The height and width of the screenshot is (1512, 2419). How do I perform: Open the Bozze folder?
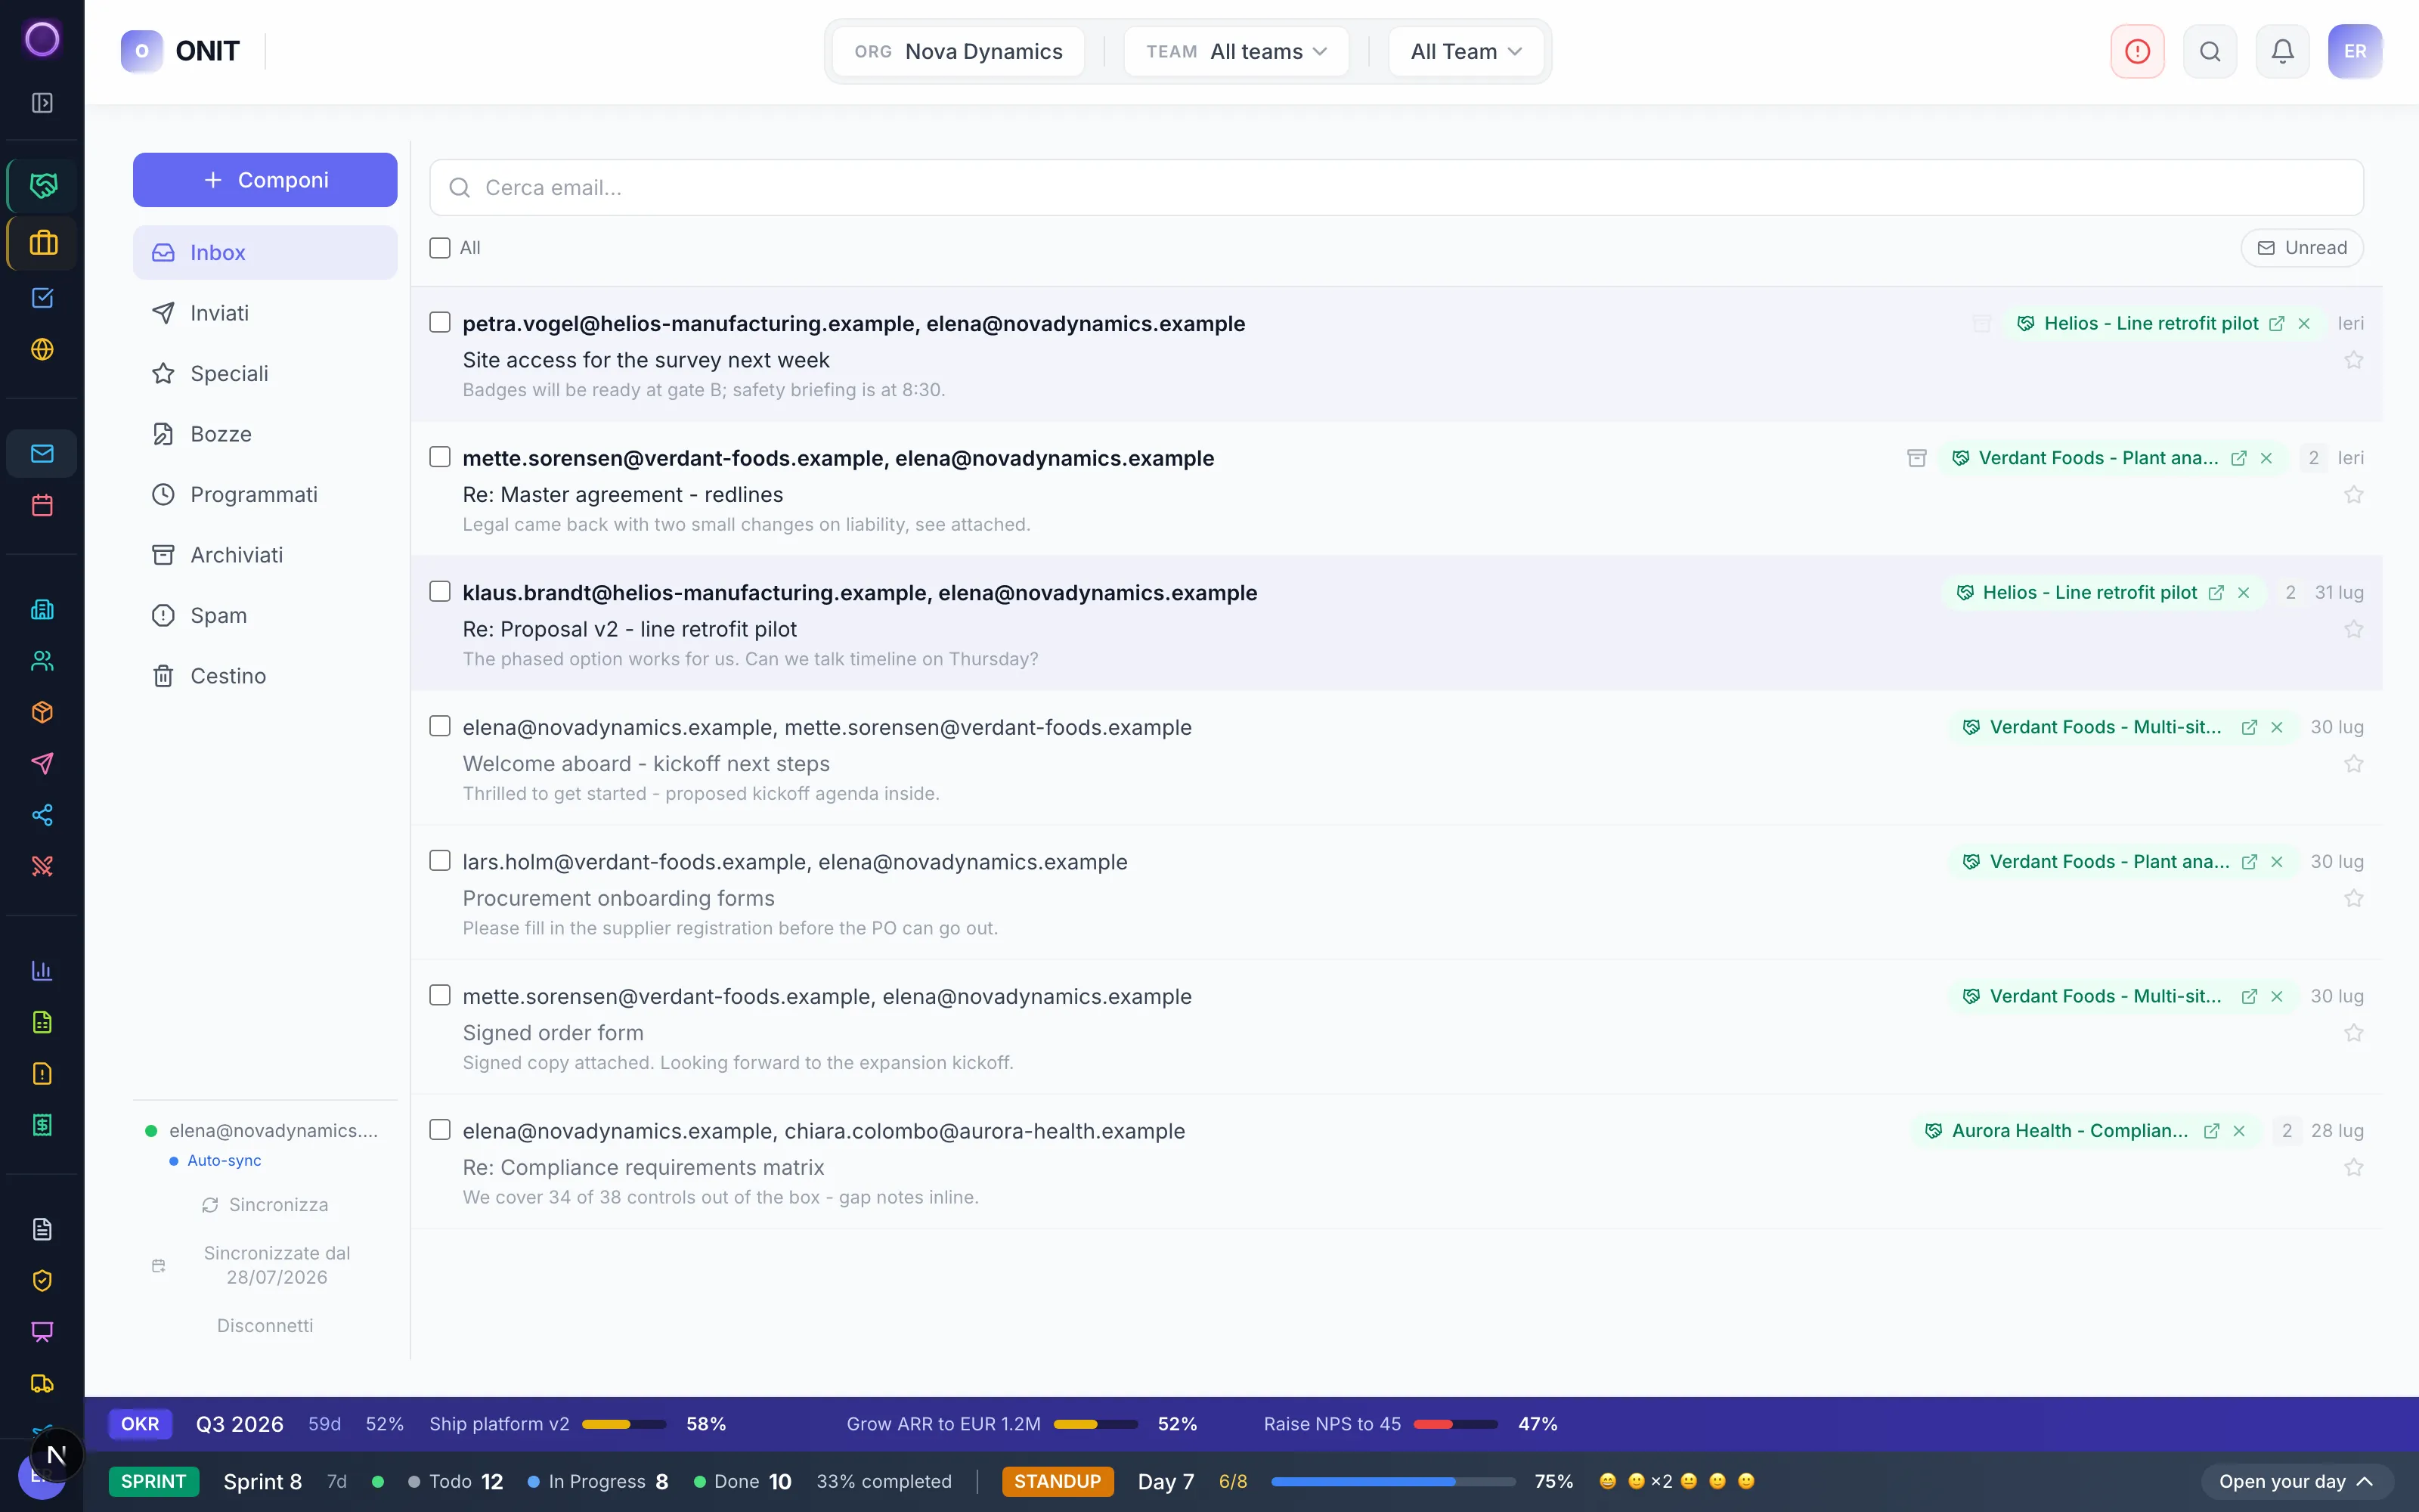[265, 434]
